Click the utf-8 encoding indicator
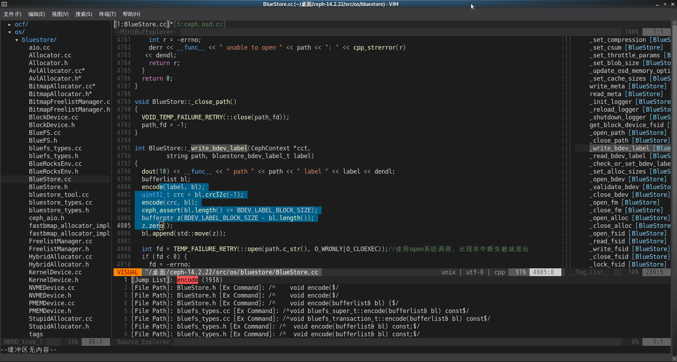The height and width of the screenshot is (362, 677). pos(474,272)
